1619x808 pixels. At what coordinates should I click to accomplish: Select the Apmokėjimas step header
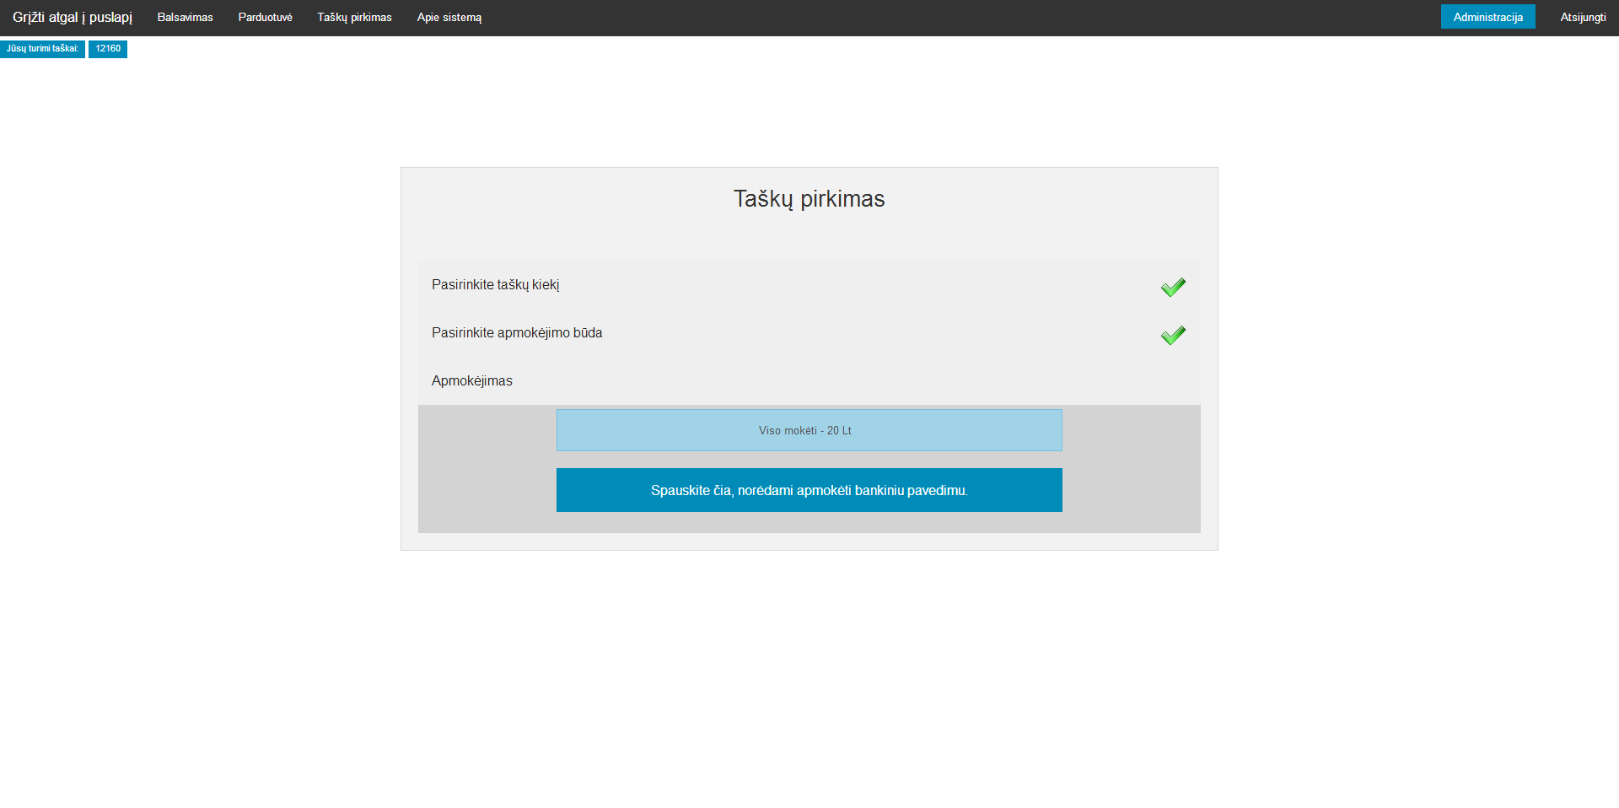809,381
